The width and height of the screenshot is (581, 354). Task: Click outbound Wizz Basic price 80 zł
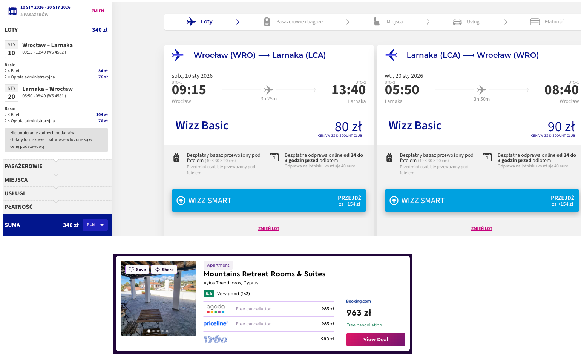(x=348, y=127)
